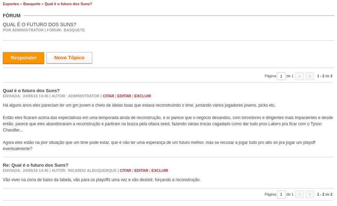Focus the top page number input field

[x=281, y=76]
